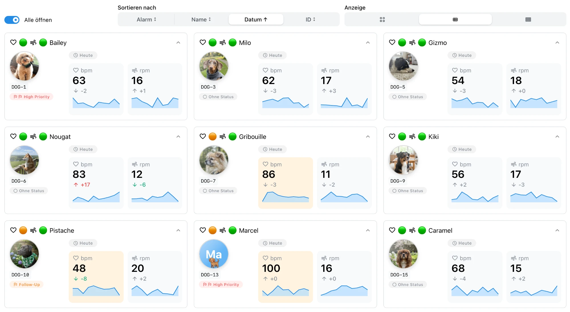Click Gribouille's highlighted bpm 86 tile
The image size is (570, 312).
click(286, 183)
